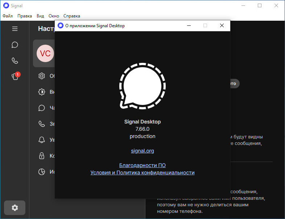Open the Правка menu
Image resolution: width=285 pixels, height=219 pixels.
point(25,16)
